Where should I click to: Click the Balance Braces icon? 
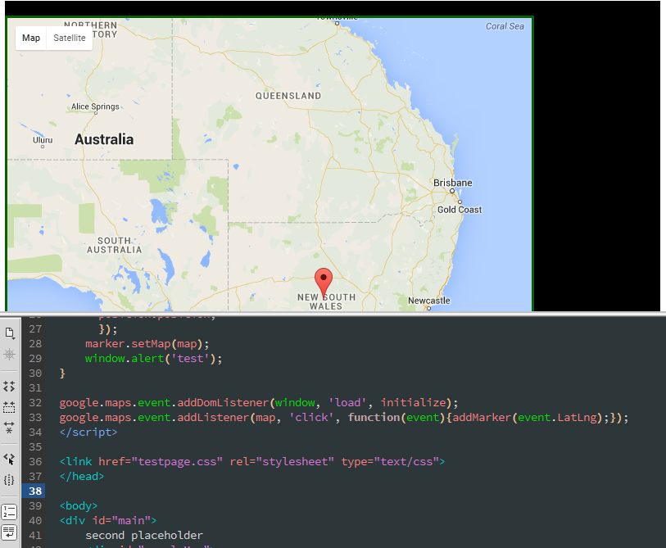(9, 480)
